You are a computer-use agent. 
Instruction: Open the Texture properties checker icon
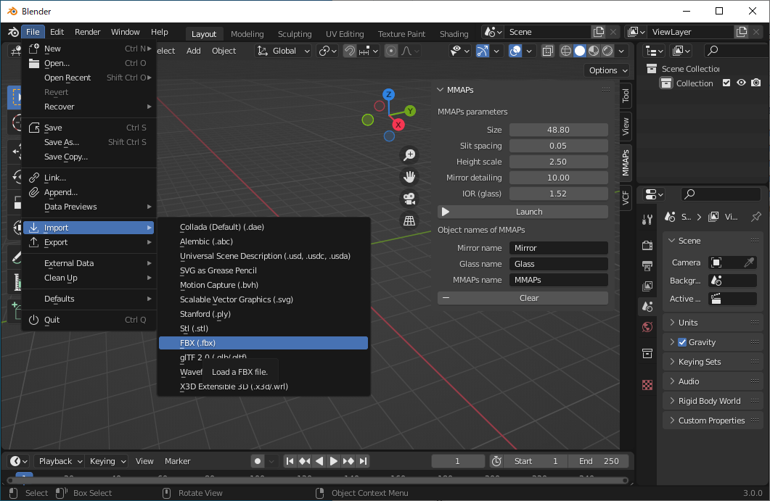coord(647,385)
